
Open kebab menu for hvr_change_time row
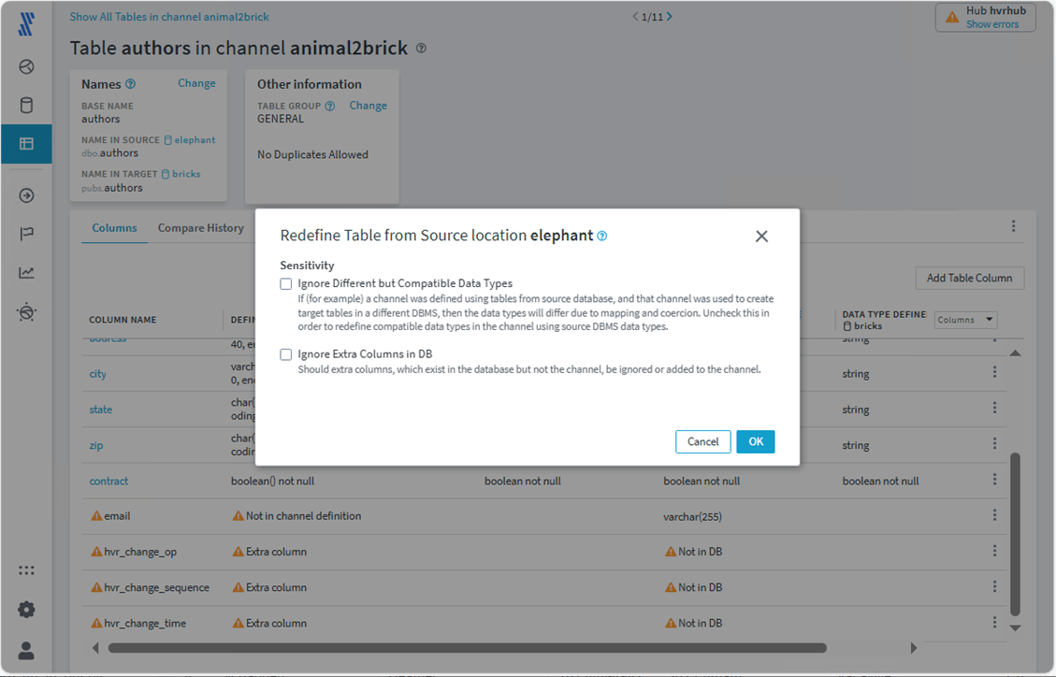pos(994,622)
